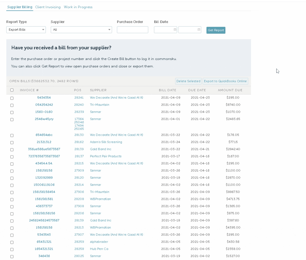Check the box for invoice 5434354
Screen dimensions: 306x260
click(x=12, y=98)
